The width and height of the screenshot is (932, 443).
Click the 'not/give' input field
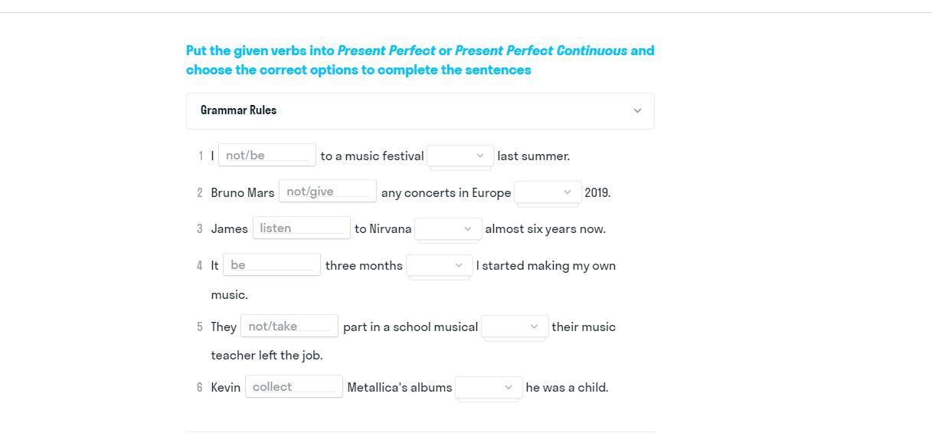point(328,192)
